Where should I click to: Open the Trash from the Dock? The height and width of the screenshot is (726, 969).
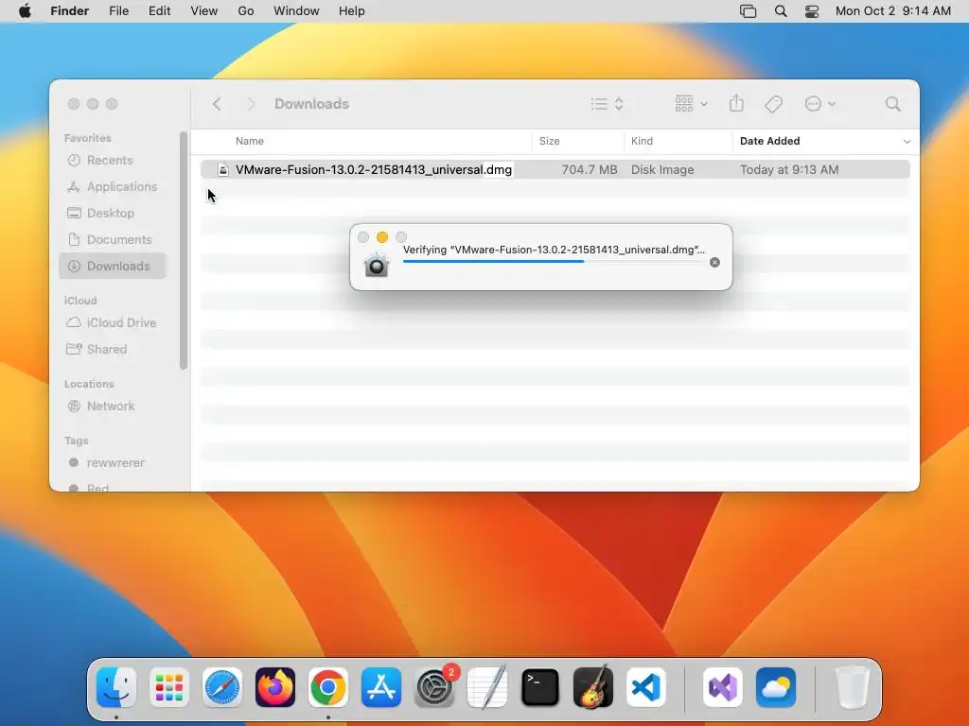click(853, 688)
